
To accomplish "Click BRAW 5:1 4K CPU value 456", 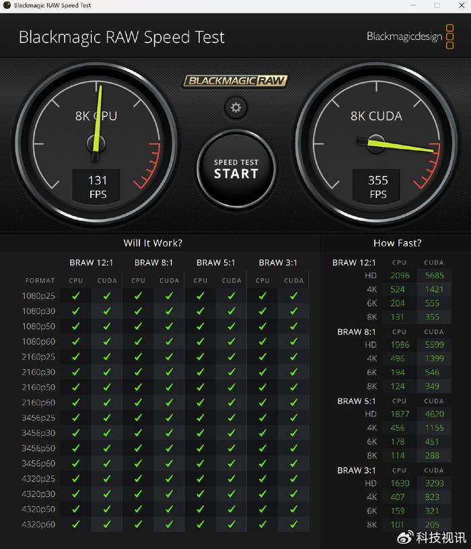I will (x=397, y=428).
